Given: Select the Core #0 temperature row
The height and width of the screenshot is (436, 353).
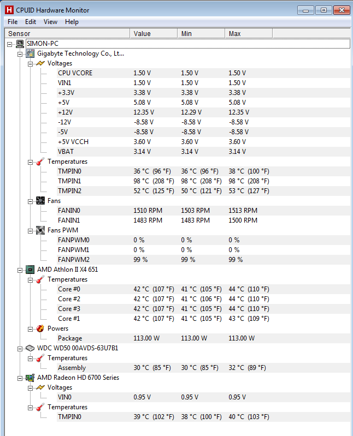Looking at the screenshot, I should [203, 289].
